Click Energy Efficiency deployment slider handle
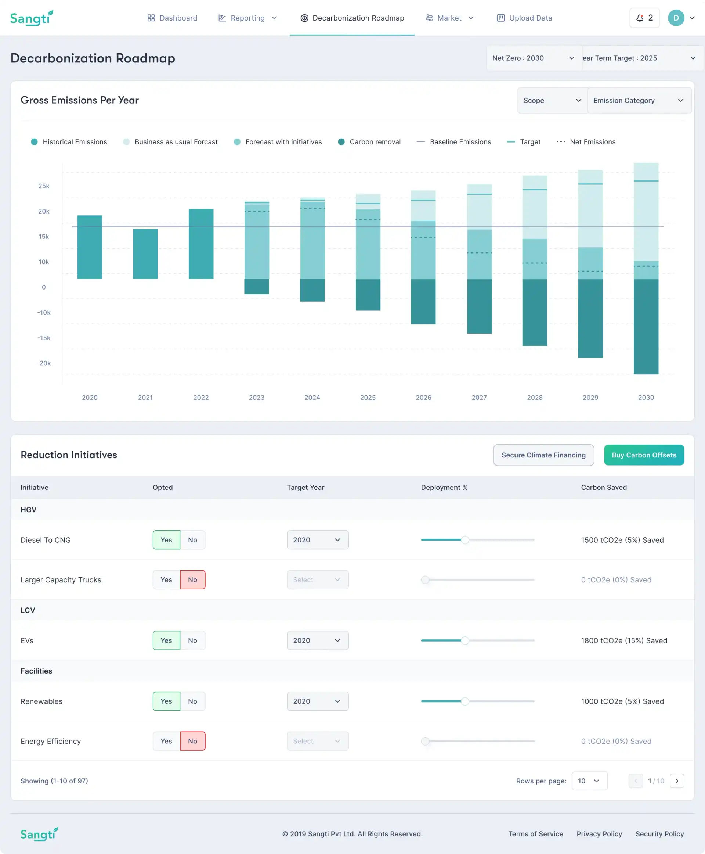 pyautogui.click(x=425, y=741)
